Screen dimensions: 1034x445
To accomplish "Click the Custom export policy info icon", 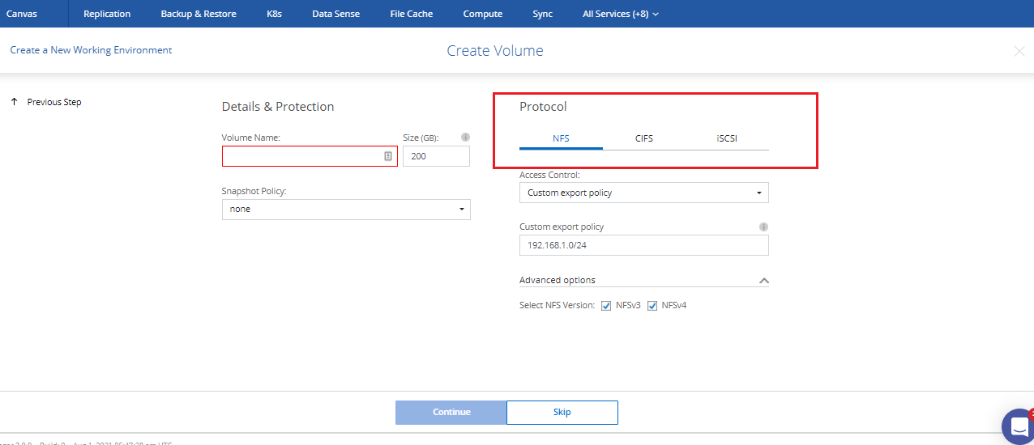I will point(763,227).
